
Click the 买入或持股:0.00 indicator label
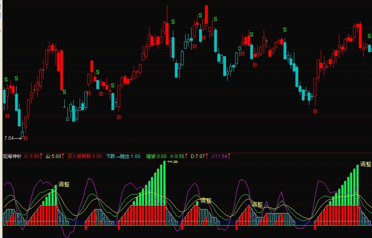[x=84, y=156]
